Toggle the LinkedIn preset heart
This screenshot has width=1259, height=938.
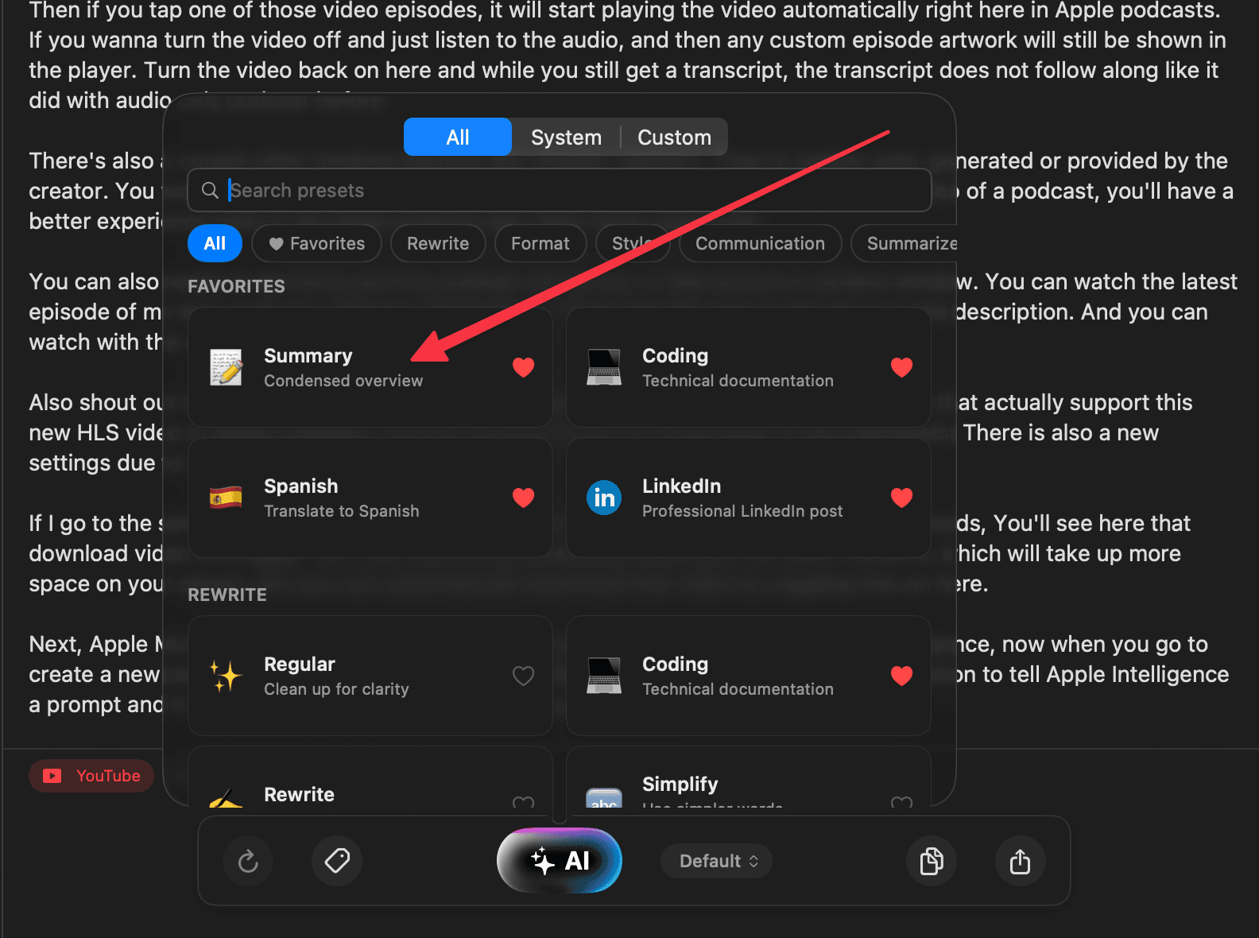pyautogui.click(x=901, y=498)
